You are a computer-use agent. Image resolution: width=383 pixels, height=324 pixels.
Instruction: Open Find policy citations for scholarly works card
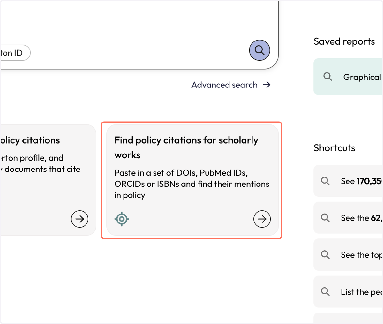(192, 180)
